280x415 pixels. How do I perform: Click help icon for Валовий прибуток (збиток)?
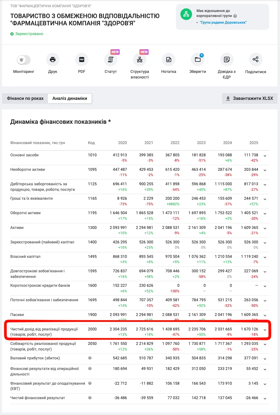pyautogui.click(x=90, y=358)
